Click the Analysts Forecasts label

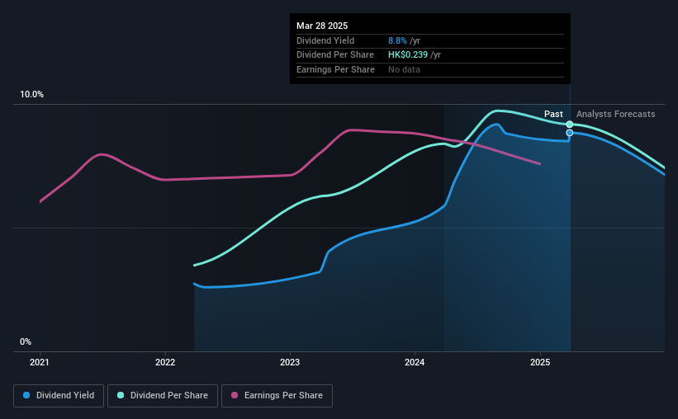point(616,114)
